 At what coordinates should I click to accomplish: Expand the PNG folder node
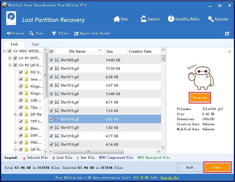click(15, 142)
